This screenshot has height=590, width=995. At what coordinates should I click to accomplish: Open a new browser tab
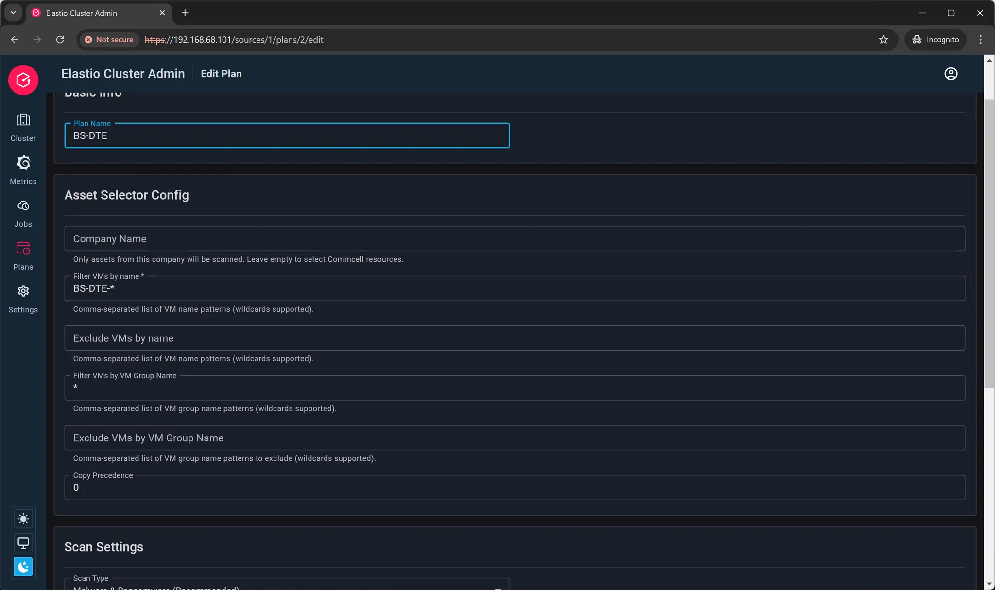185,13
